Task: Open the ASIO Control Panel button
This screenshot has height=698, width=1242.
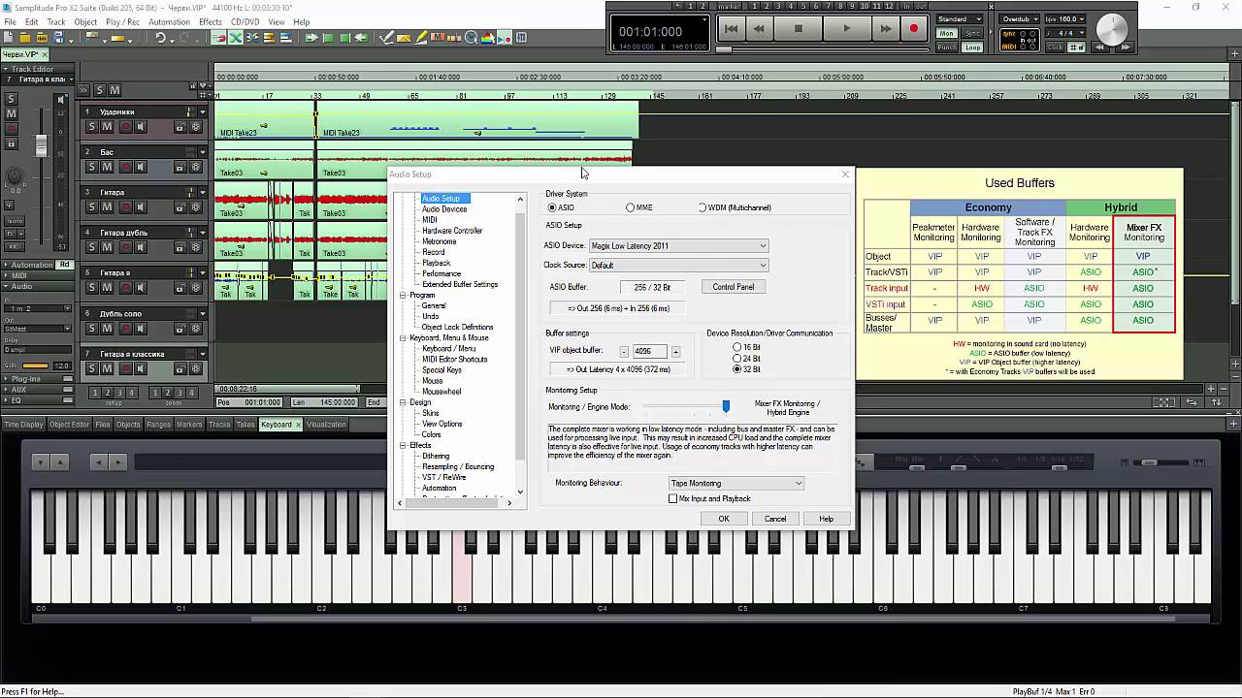Action: coord(734,287)
